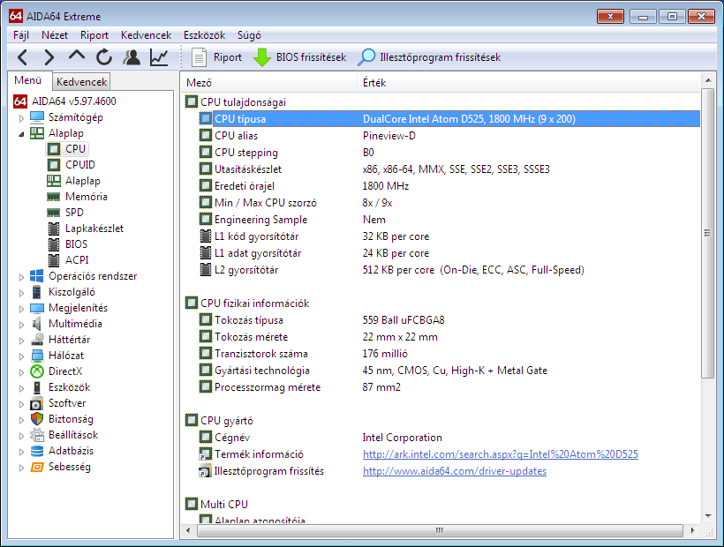Open the Fájl menu
Viewport: 724px width, 547px height.
pyautogui.click(x=21, y=35)
